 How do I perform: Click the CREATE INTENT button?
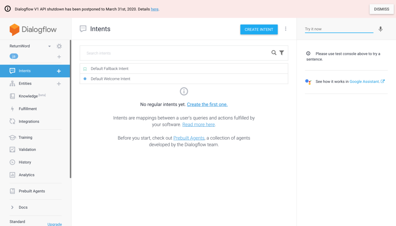coord(259,29)
